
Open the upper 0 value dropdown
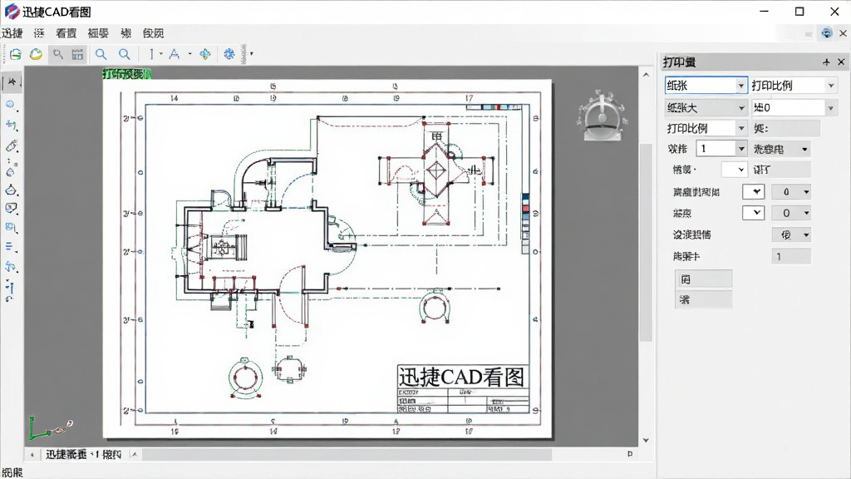(x=791, y=192)
